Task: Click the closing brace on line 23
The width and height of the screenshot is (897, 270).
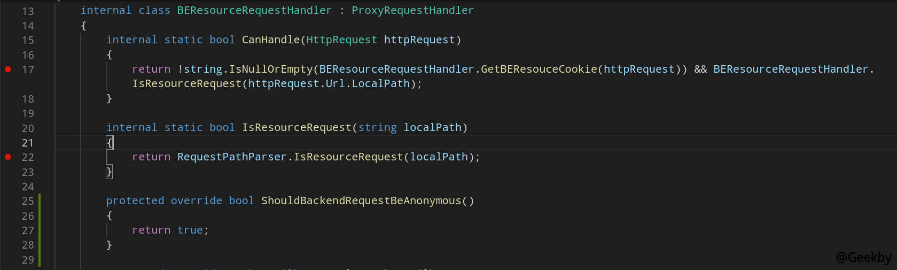Action: (x=109, y=172)
